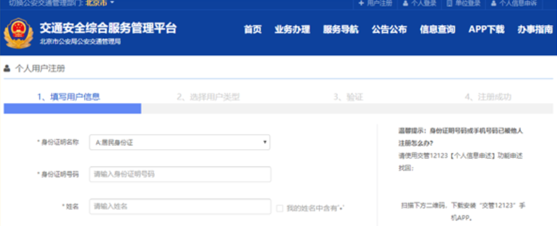Open the 服务导航 menu
This screenshot has height=226, width=557.
point(340,29)
